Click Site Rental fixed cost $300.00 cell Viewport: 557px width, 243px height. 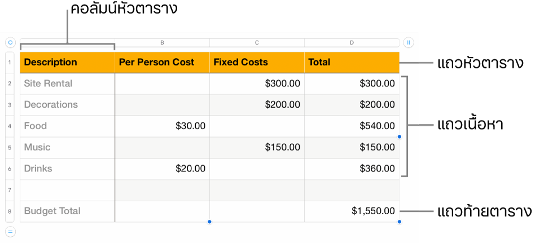point(257,83)
